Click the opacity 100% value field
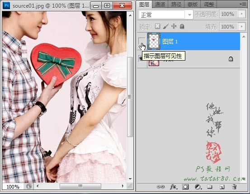 [x=228, y=14]
